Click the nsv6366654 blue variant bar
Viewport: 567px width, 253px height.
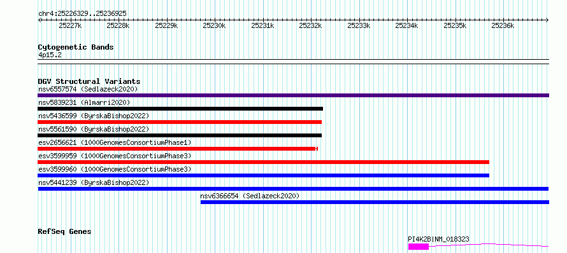[x=375, y=202]
